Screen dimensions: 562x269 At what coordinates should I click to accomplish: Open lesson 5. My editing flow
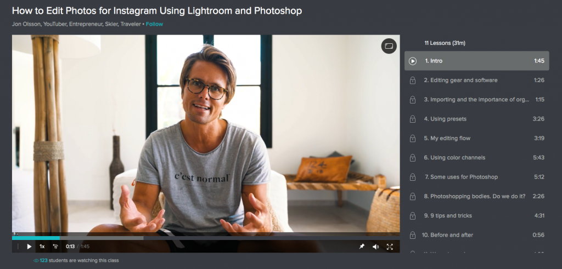pyautogui.click(x=477, y=138)
